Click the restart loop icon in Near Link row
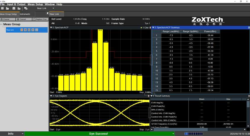 tap(29, 30)
